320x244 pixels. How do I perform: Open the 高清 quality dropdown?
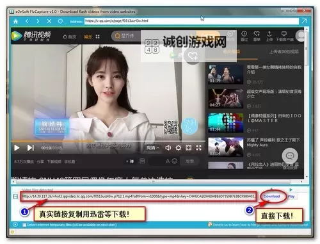pyautogui.click(x=152, y=148)
